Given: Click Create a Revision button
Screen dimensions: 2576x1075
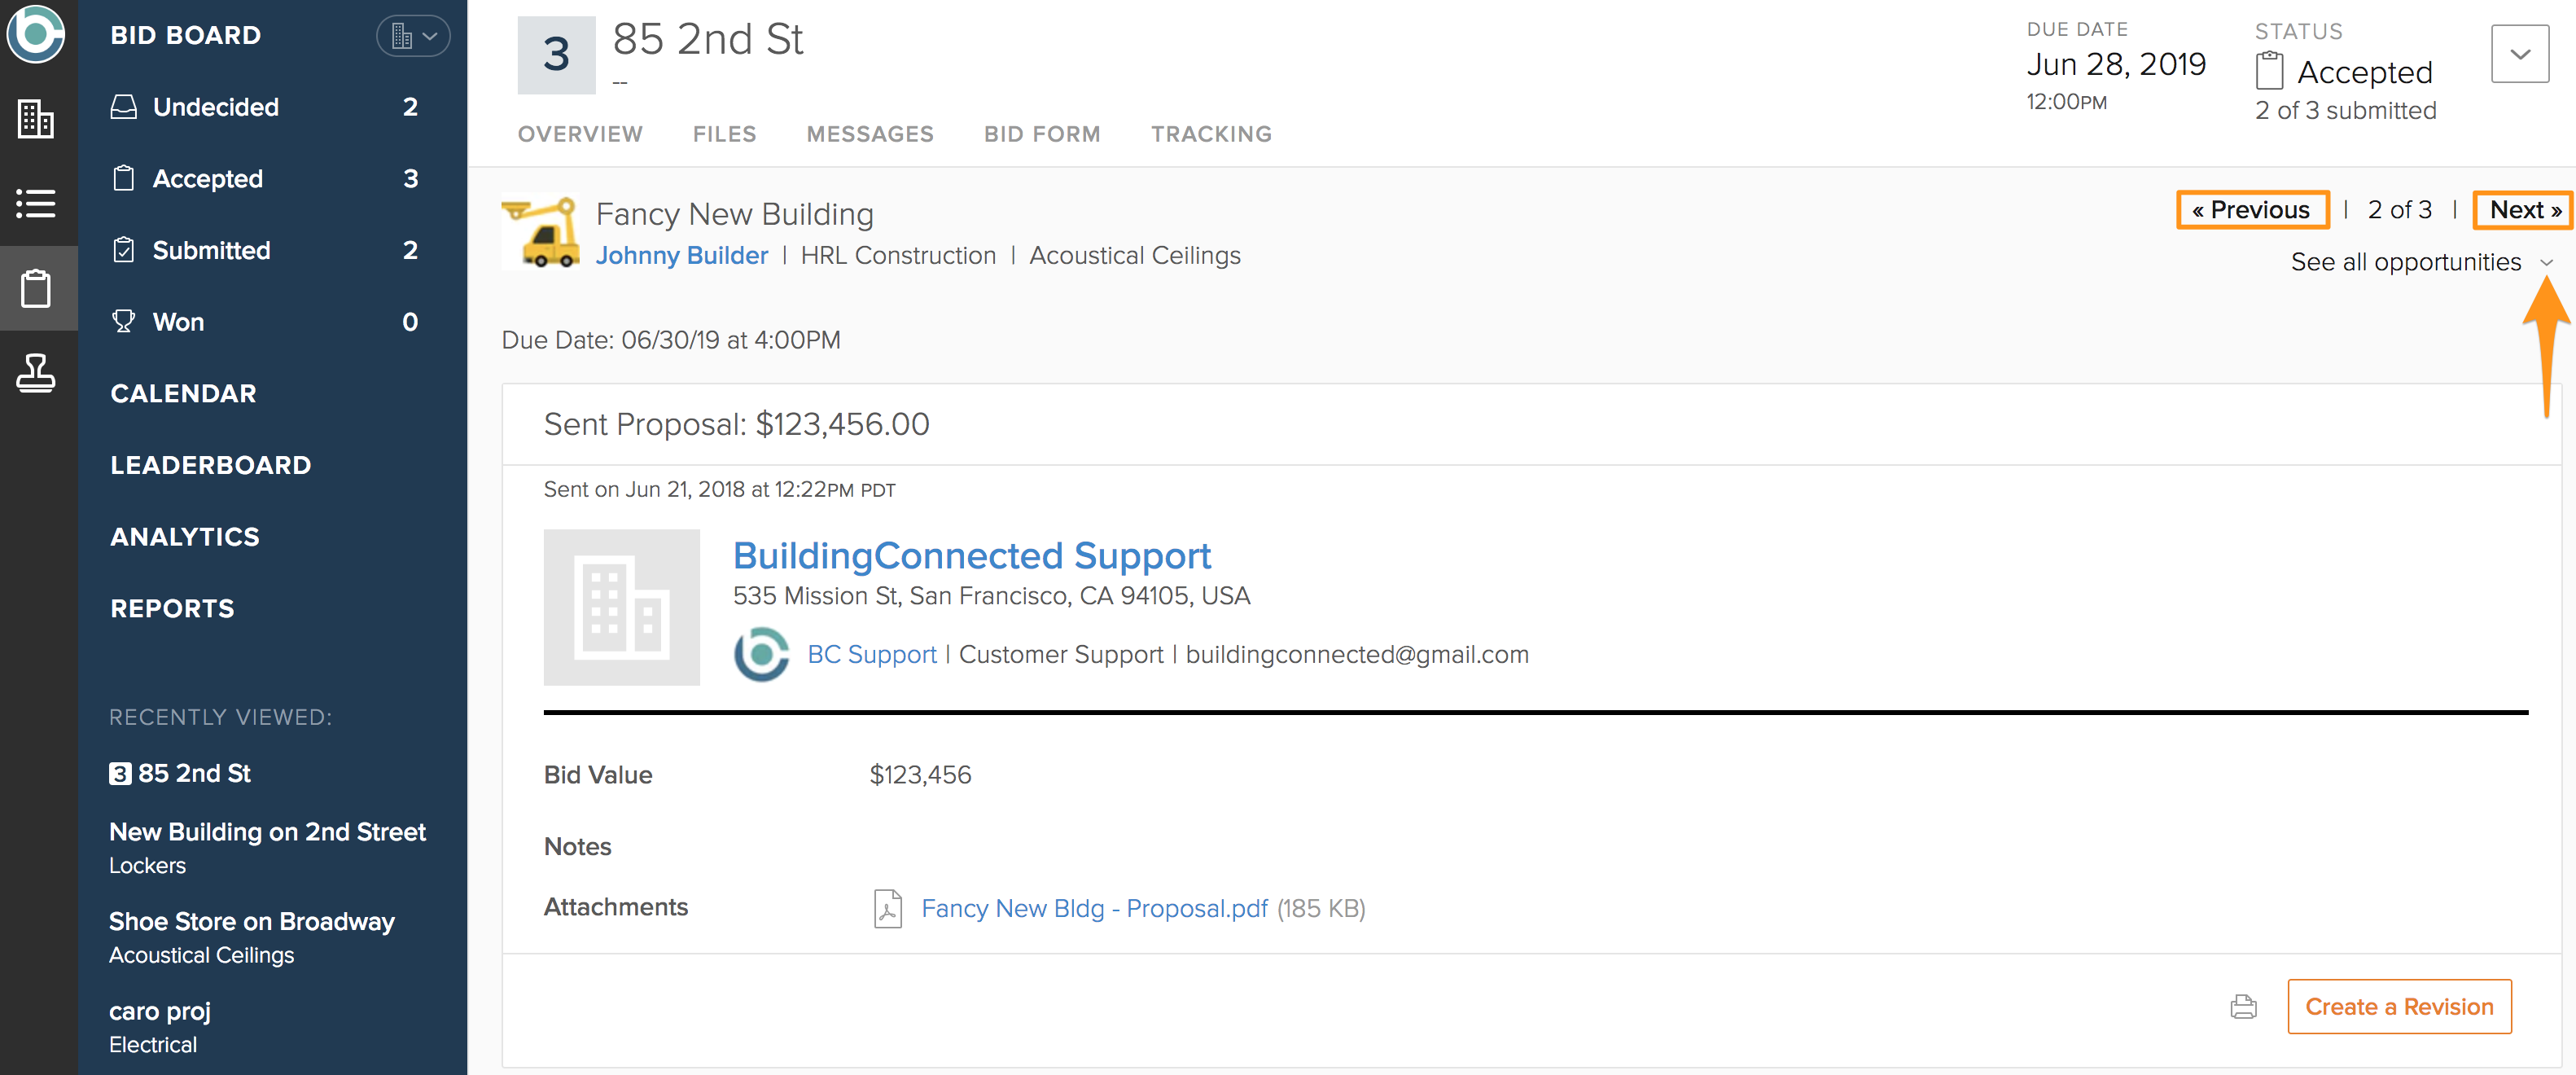Looking at the screenshot, I should coord(2398,1006).
